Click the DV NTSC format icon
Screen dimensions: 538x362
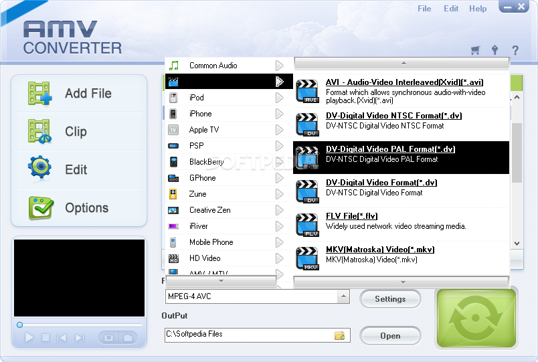(x=307, y=124)
